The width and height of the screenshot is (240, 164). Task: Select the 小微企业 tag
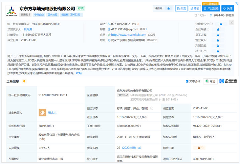39,15
